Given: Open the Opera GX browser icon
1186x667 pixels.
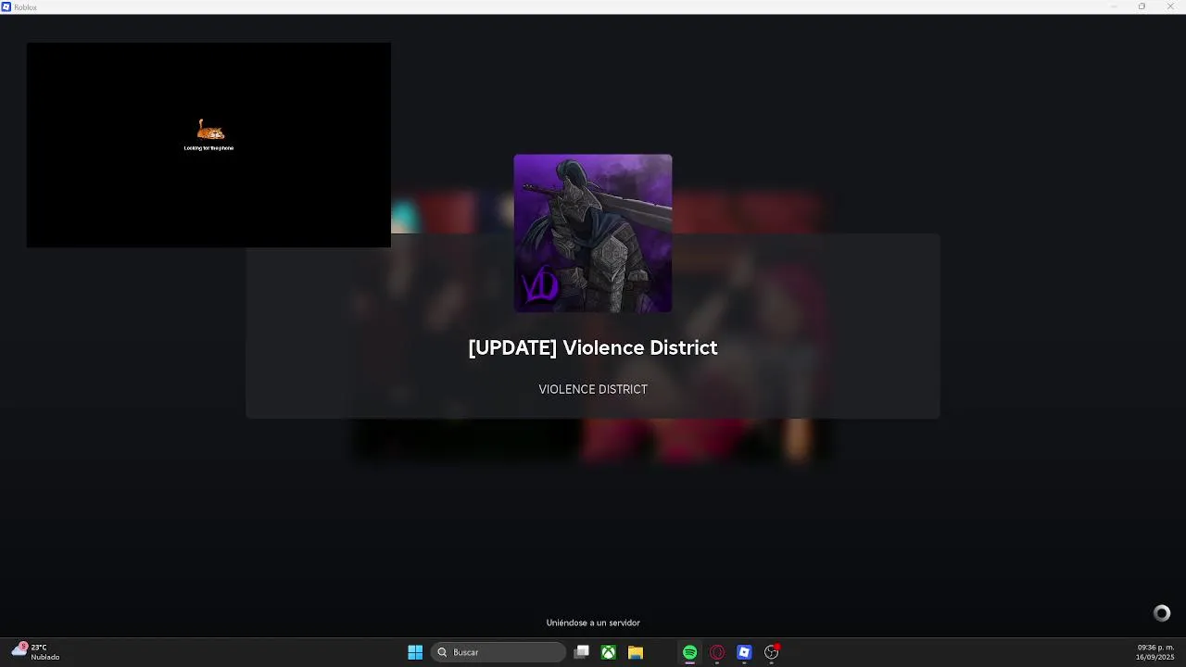Looking at the screenshot, I should click(x=717, y=652).
